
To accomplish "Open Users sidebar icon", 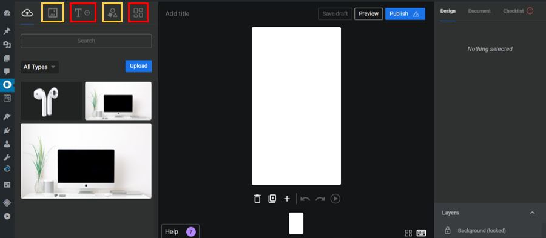I will pos(7,144).
